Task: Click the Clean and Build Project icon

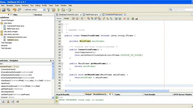Action: [54, 10]
